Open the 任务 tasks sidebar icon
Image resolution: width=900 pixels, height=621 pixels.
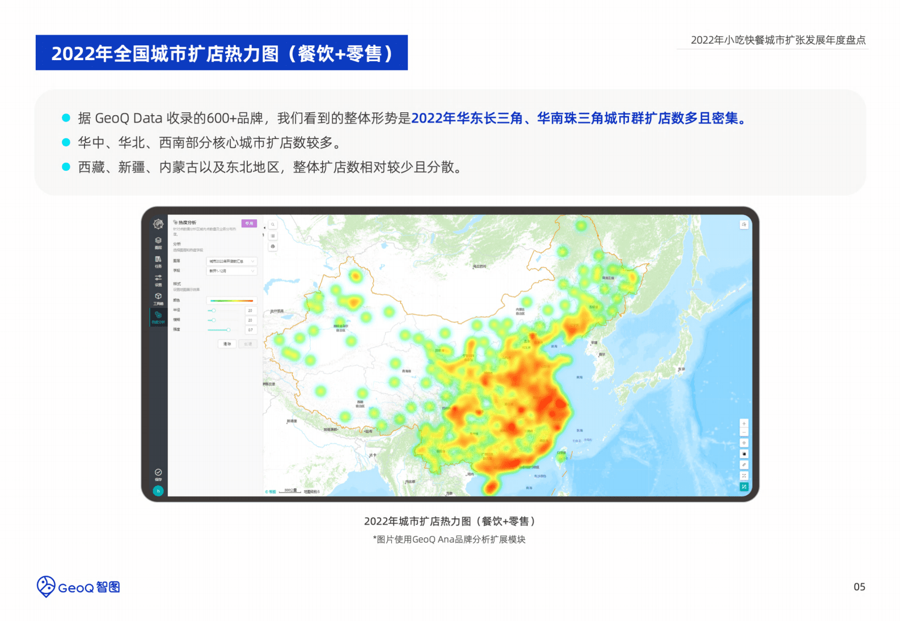click(x=158, y=261)
